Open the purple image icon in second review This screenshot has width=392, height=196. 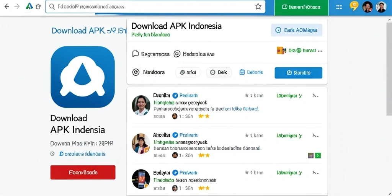(x=311, y=155)
